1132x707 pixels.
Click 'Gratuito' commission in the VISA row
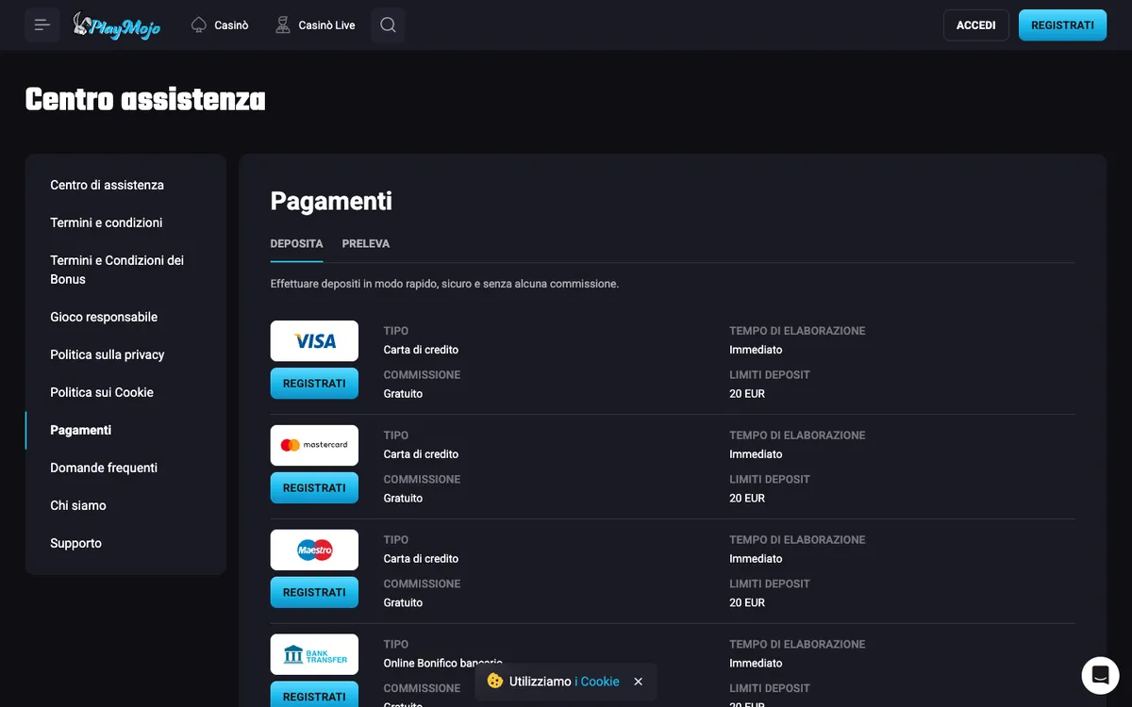coord(403,393)
